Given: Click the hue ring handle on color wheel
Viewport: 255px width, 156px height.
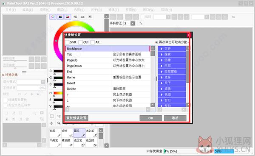Looking at the screenshot, I should tap(56, 41).
